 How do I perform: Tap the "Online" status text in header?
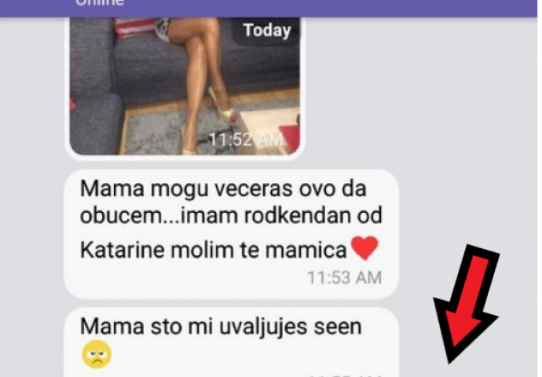[x=100, y=3]
